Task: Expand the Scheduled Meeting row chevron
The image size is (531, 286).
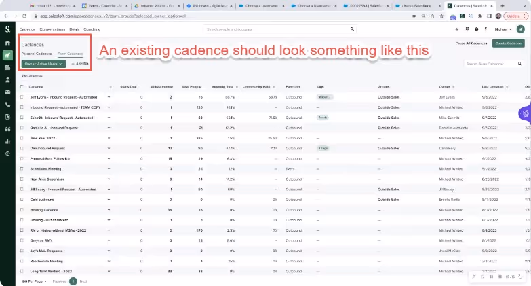Action: point(109,168)
